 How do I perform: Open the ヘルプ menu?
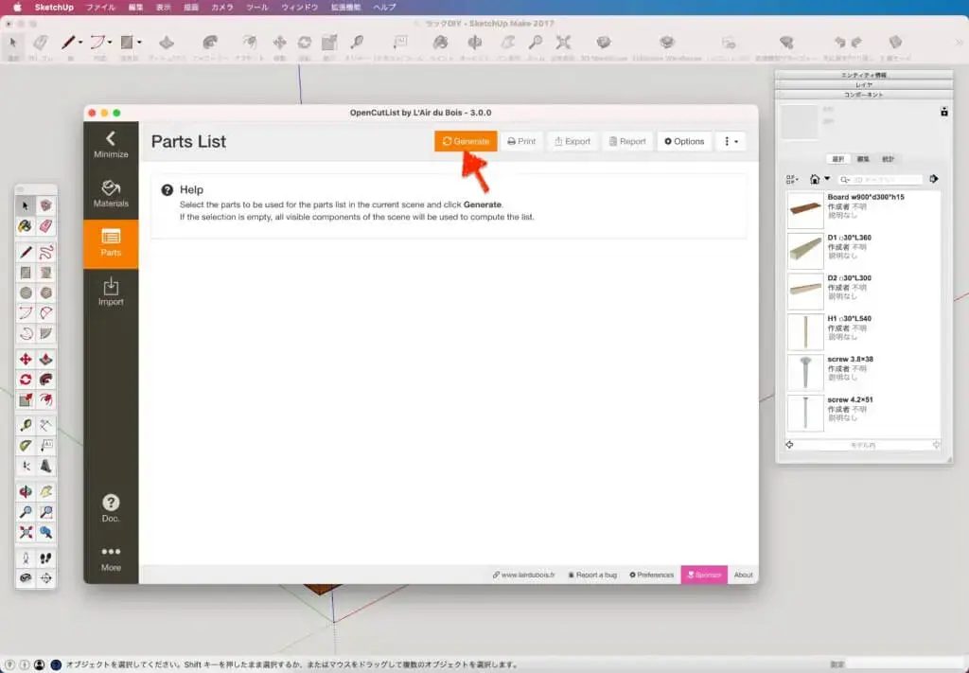pyautogui.click(x=384, y=8)
